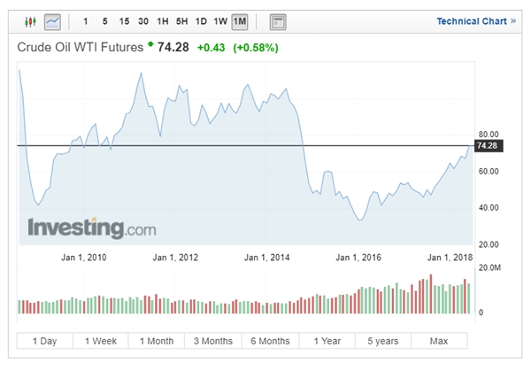This screenshot has height=370, width=531.
Task: Pick the 5H chart interval
Action: [x=182, y=20]
